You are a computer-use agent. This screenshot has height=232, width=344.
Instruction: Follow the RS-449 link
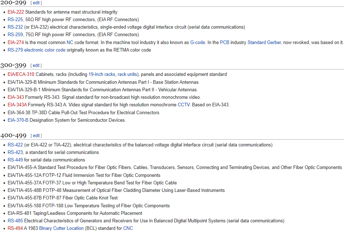15,160
